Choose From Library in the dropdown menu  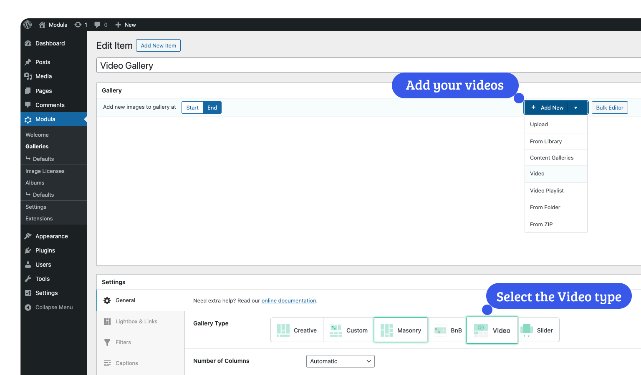pyautogui.click(x=546, y=141)
